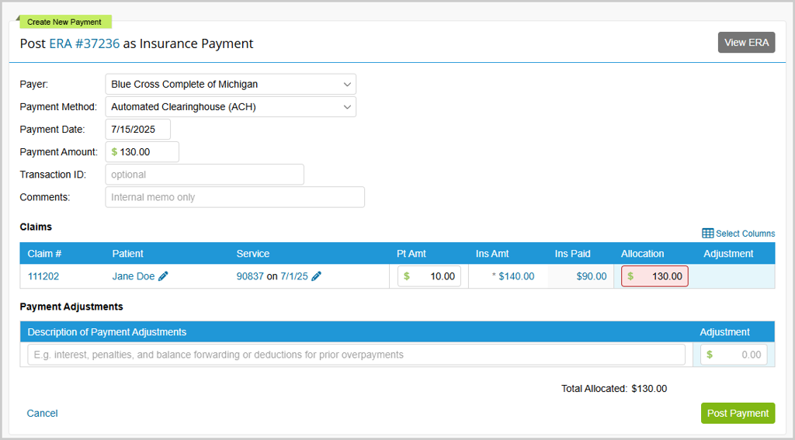Cancel the payment posting
The height and width of the screenshot is (440, 795).
click(x=42, y=413)
